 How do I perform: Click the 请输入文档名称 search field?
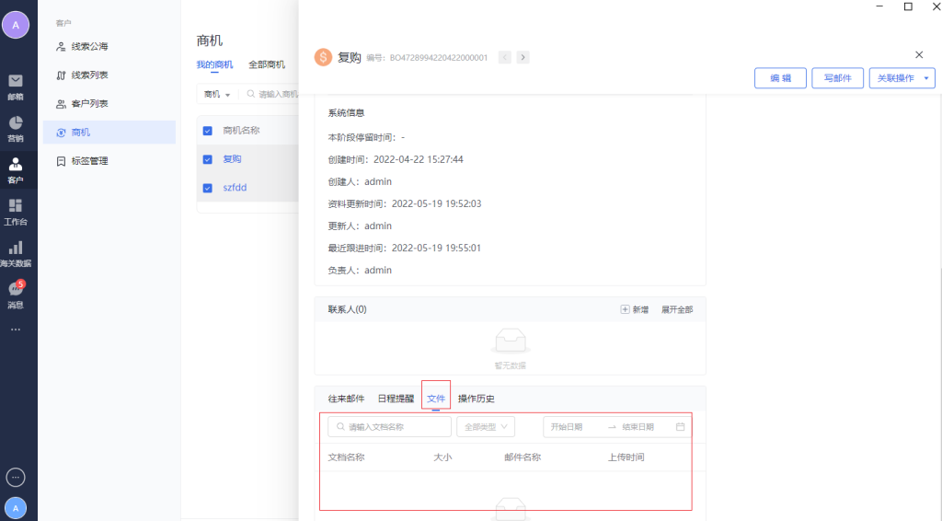[x=390, y=427]
